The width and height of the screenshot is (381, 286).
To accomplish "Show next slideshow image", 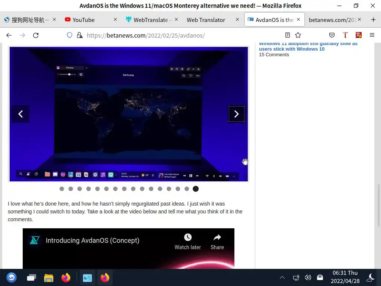I will pyautogui.click(x=236, y=114).
